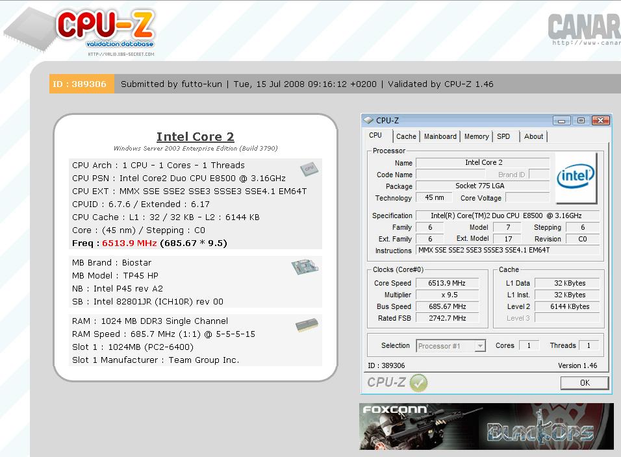Click the red 6513.9 MHz frequency value
Image resolution: width=621 pixels, height=457 pixels.
coord(129,243)
